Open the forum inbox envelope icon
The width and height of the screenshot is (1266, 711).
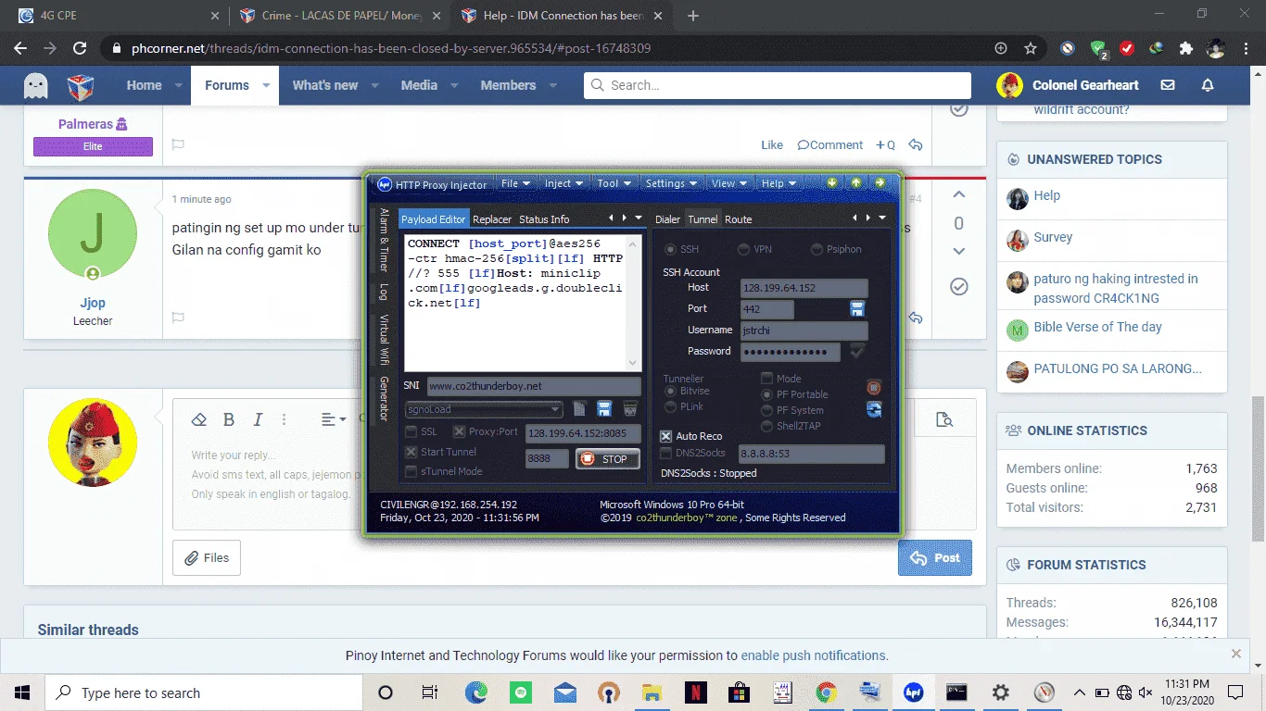(x=1168, y=85)
